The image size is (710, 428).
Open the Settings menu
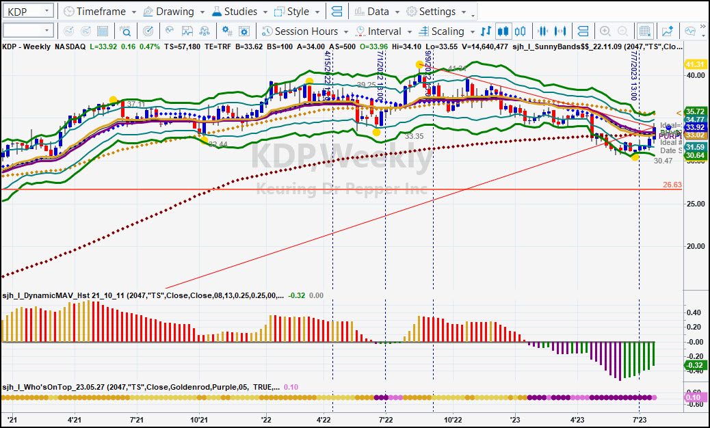[x=436, y=12]
